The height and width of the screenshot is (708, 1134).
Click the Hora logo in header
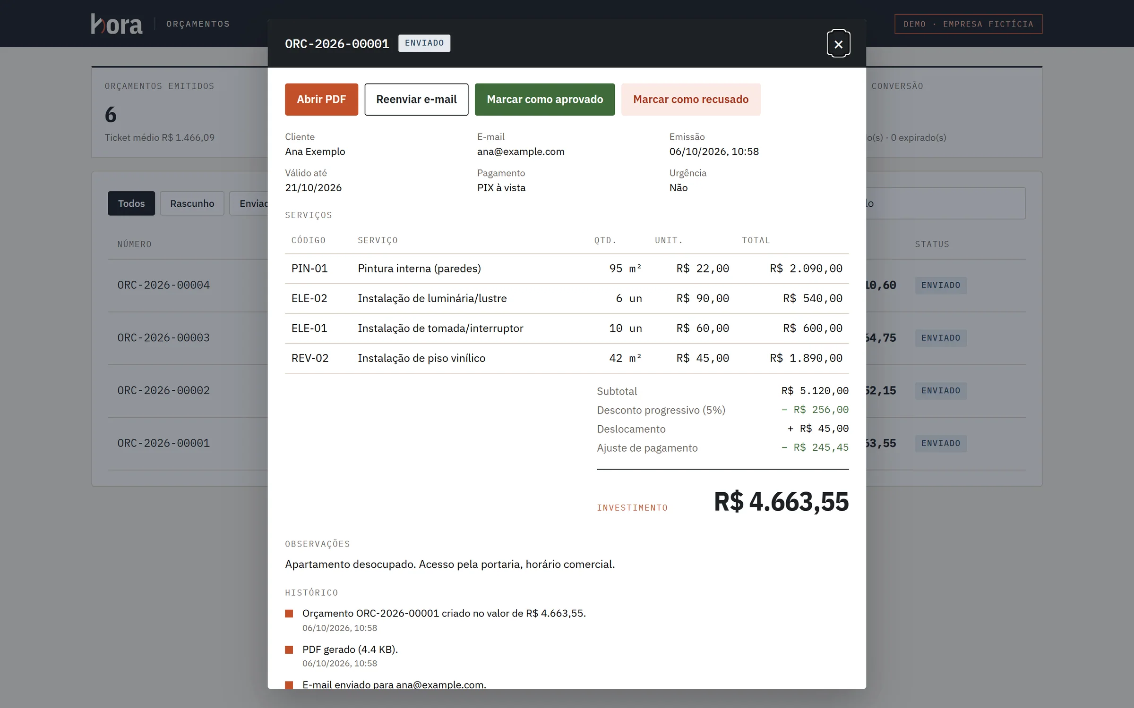tap(116, 24)
